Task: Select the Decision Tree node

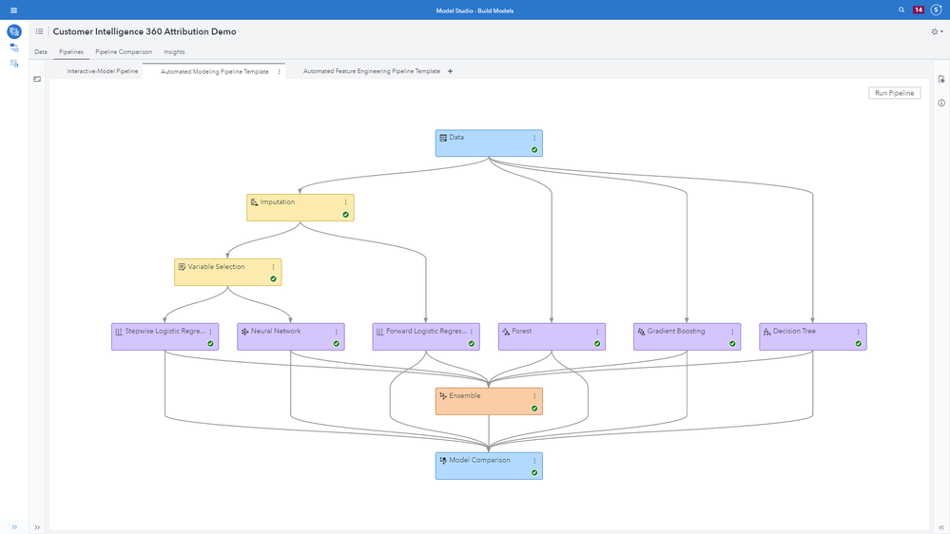Action: tap(813, 336)
